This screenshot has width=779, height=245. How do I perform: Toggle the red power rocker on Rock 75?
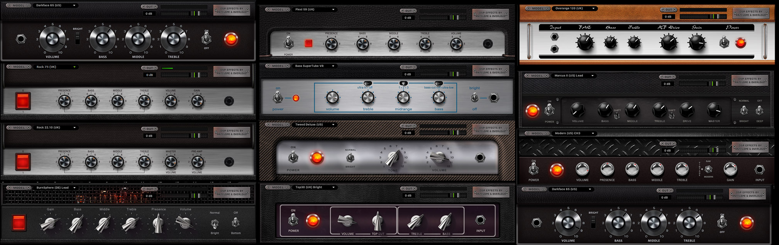[23, 101]
